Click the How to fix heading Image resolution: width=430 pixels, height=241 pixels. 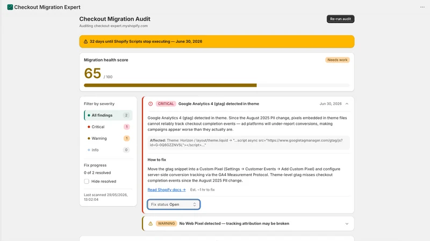click(156, 160)
